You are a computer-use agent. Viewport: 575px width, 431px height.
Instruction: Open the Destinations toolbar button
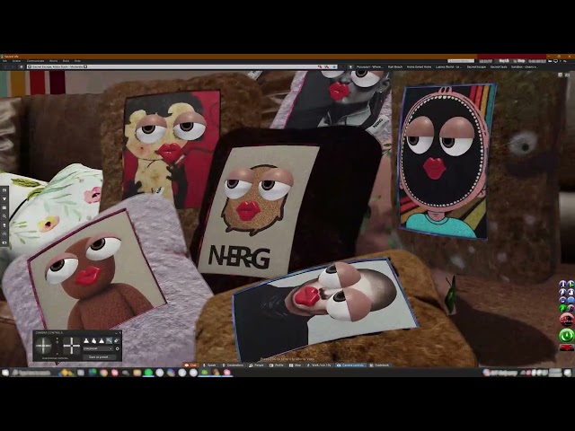(x=233, y=365)
